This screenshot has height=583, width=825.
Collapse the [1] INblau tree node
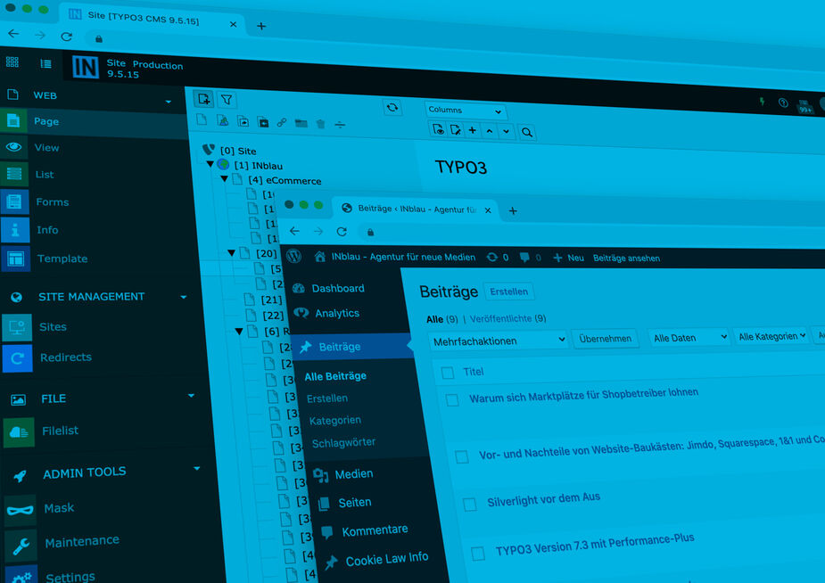coord(210,164)
